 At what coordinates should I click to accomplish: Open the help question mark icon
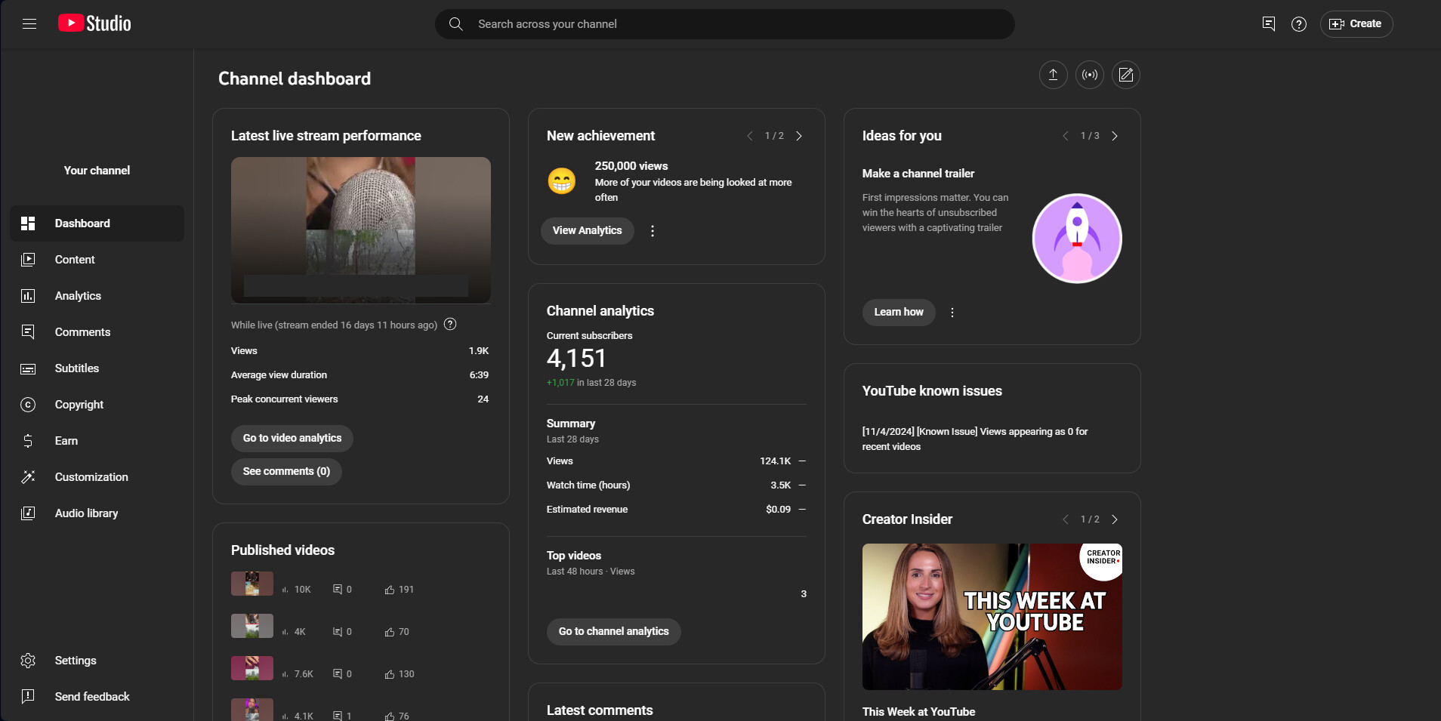[1299, 24]
